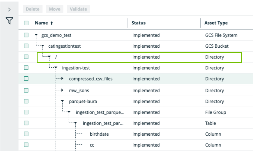The width and height of the screenshot is (253, 151).
Task: Collapse the catingestiontest bucket node
Action: point(43,46)
